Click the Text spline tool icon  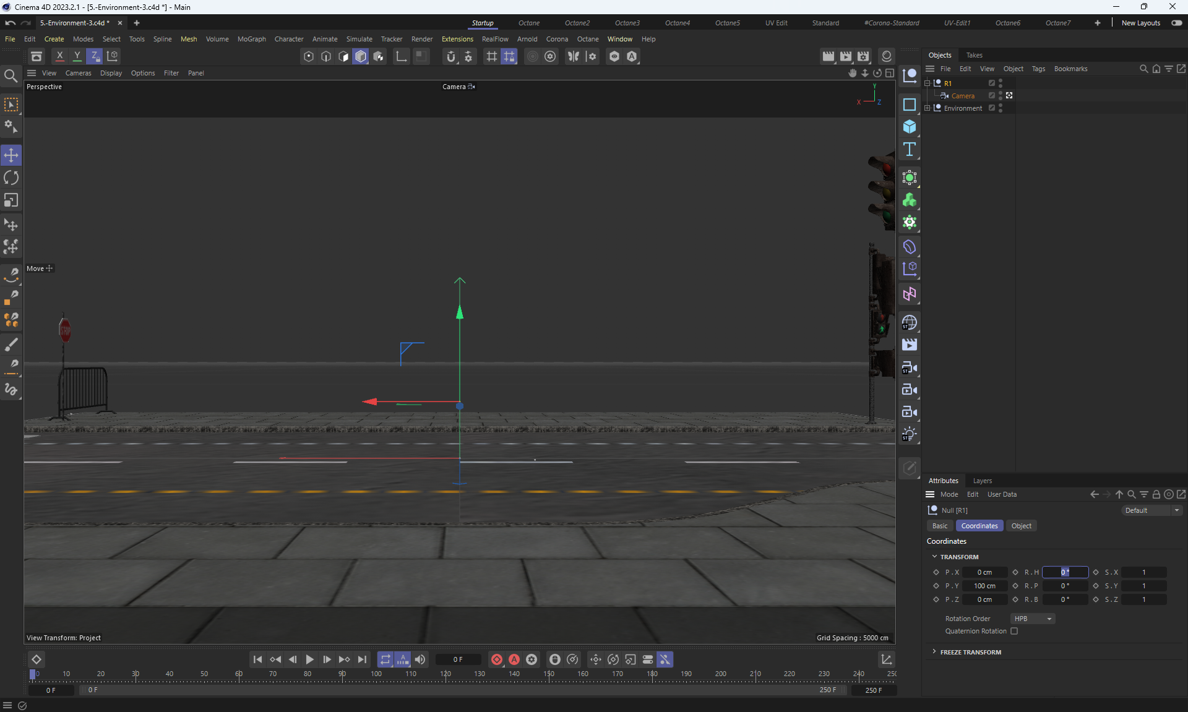tap(909, 149)
